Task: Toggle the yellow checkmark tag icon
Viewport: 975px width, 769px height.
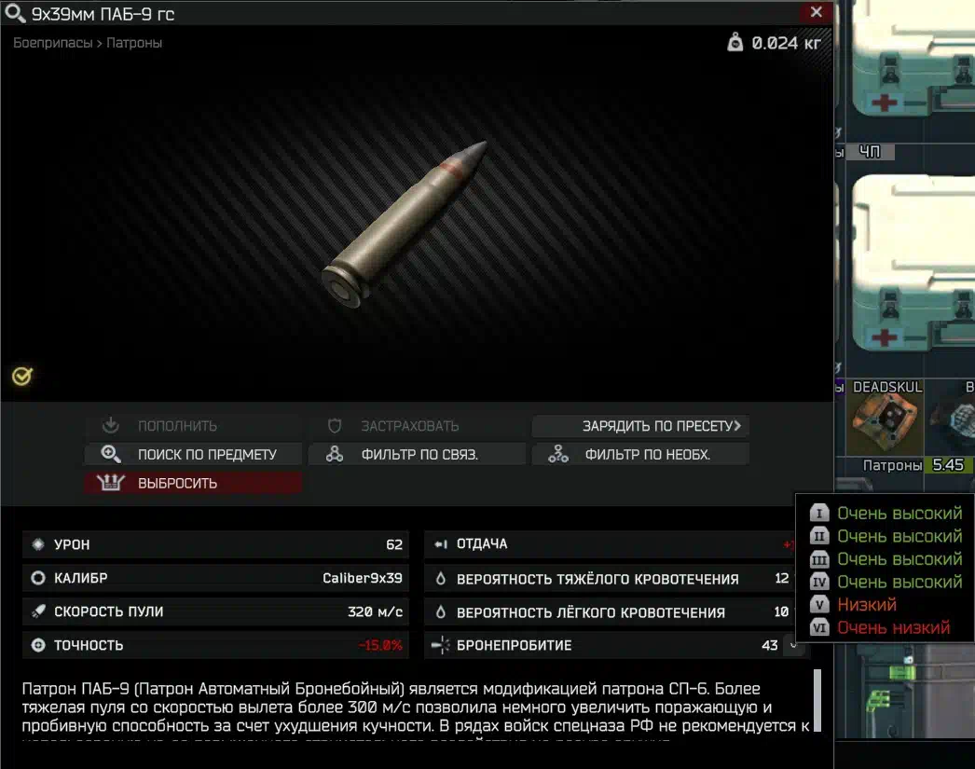Action: 22,376
